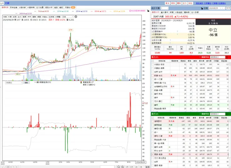
Task: Sort sellers by 交易量 column header
Action: (x=216, y=118)
